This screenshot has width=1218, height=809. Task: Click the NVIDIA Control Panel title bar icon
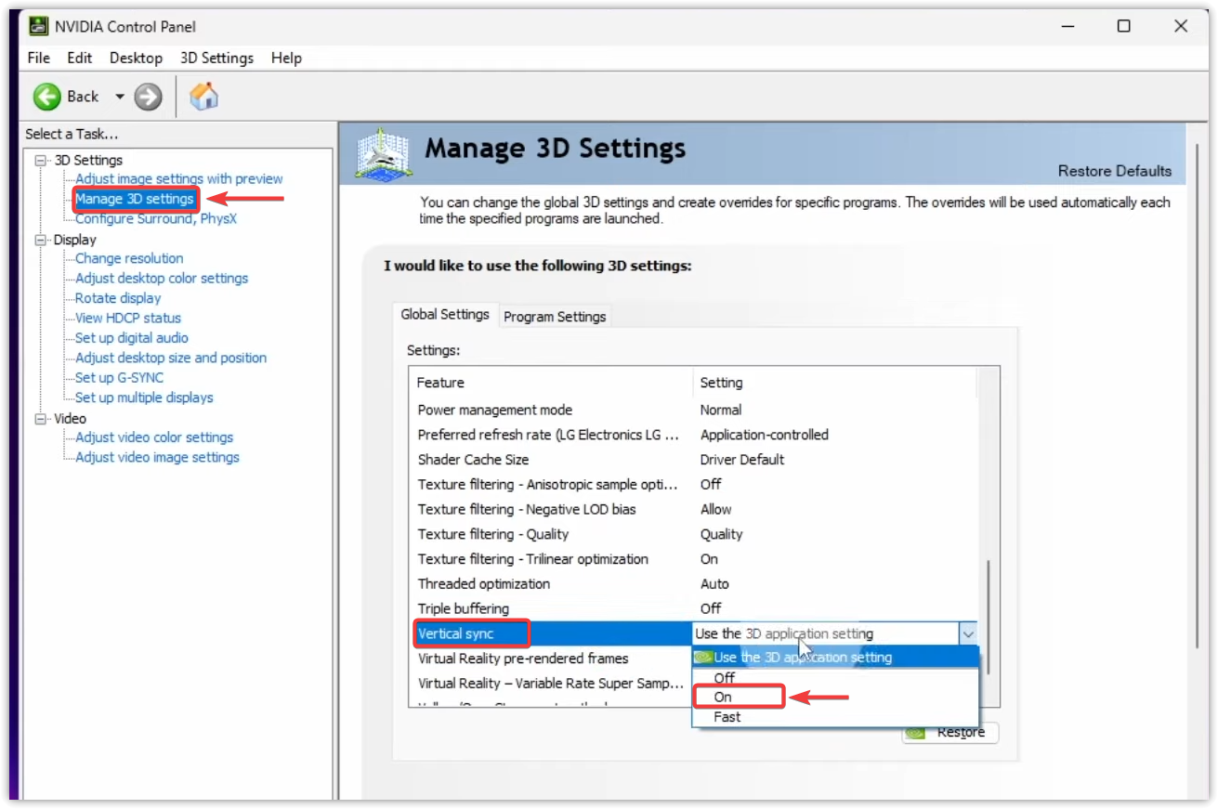coord(39,26)
